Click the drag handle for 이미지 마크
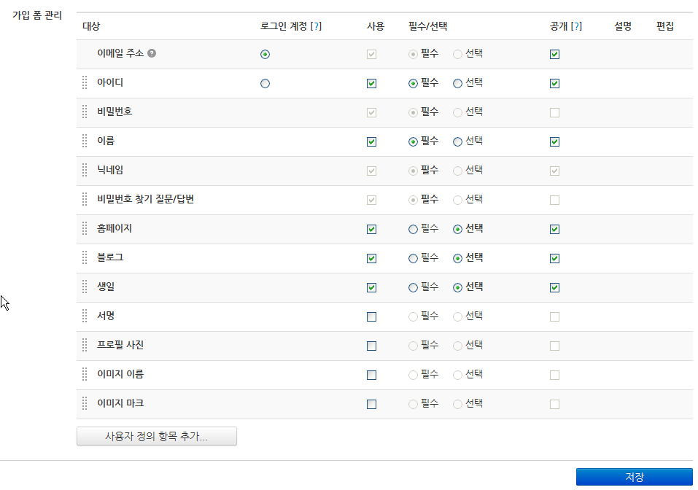The height and width of the screenshot is (490, 698). tap(84, 403)
